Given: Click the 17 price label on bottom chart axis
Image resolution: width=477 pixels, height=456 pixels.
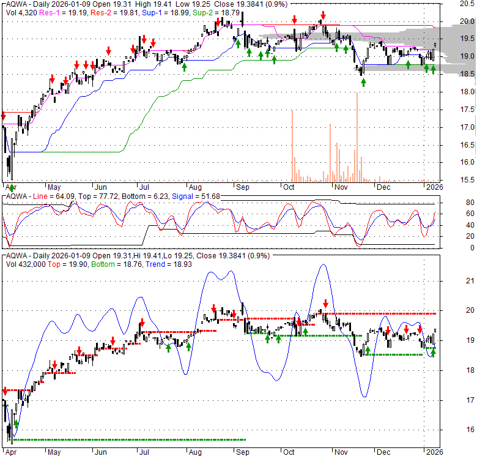Looking at the screenshot, I should tap(470, 400).
